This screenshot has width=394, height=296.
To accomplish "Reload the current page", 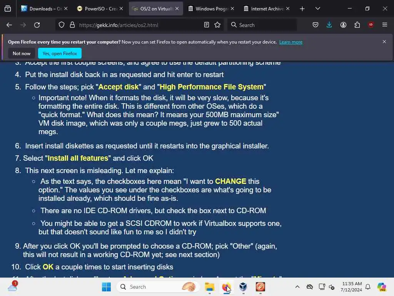I will point(37,25).
